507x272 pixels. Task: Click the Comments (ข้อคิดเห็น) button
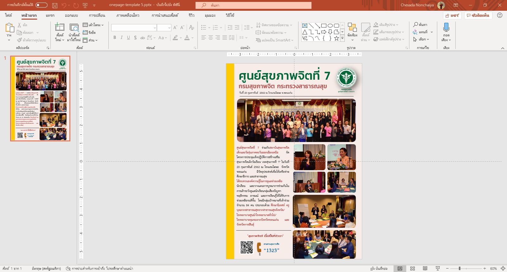tap(478, 15)
